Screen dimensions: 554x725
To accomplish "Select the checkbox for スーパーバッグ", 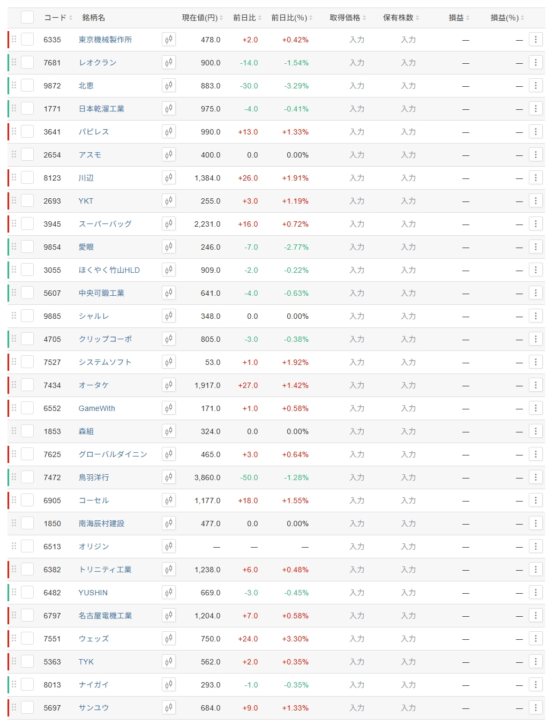I will tap(27, 224).
